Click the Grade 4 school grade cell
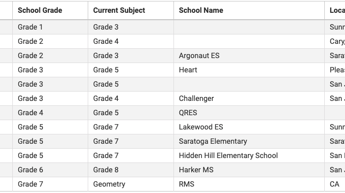Screen dimensions: 345x193 coord(50,113)
